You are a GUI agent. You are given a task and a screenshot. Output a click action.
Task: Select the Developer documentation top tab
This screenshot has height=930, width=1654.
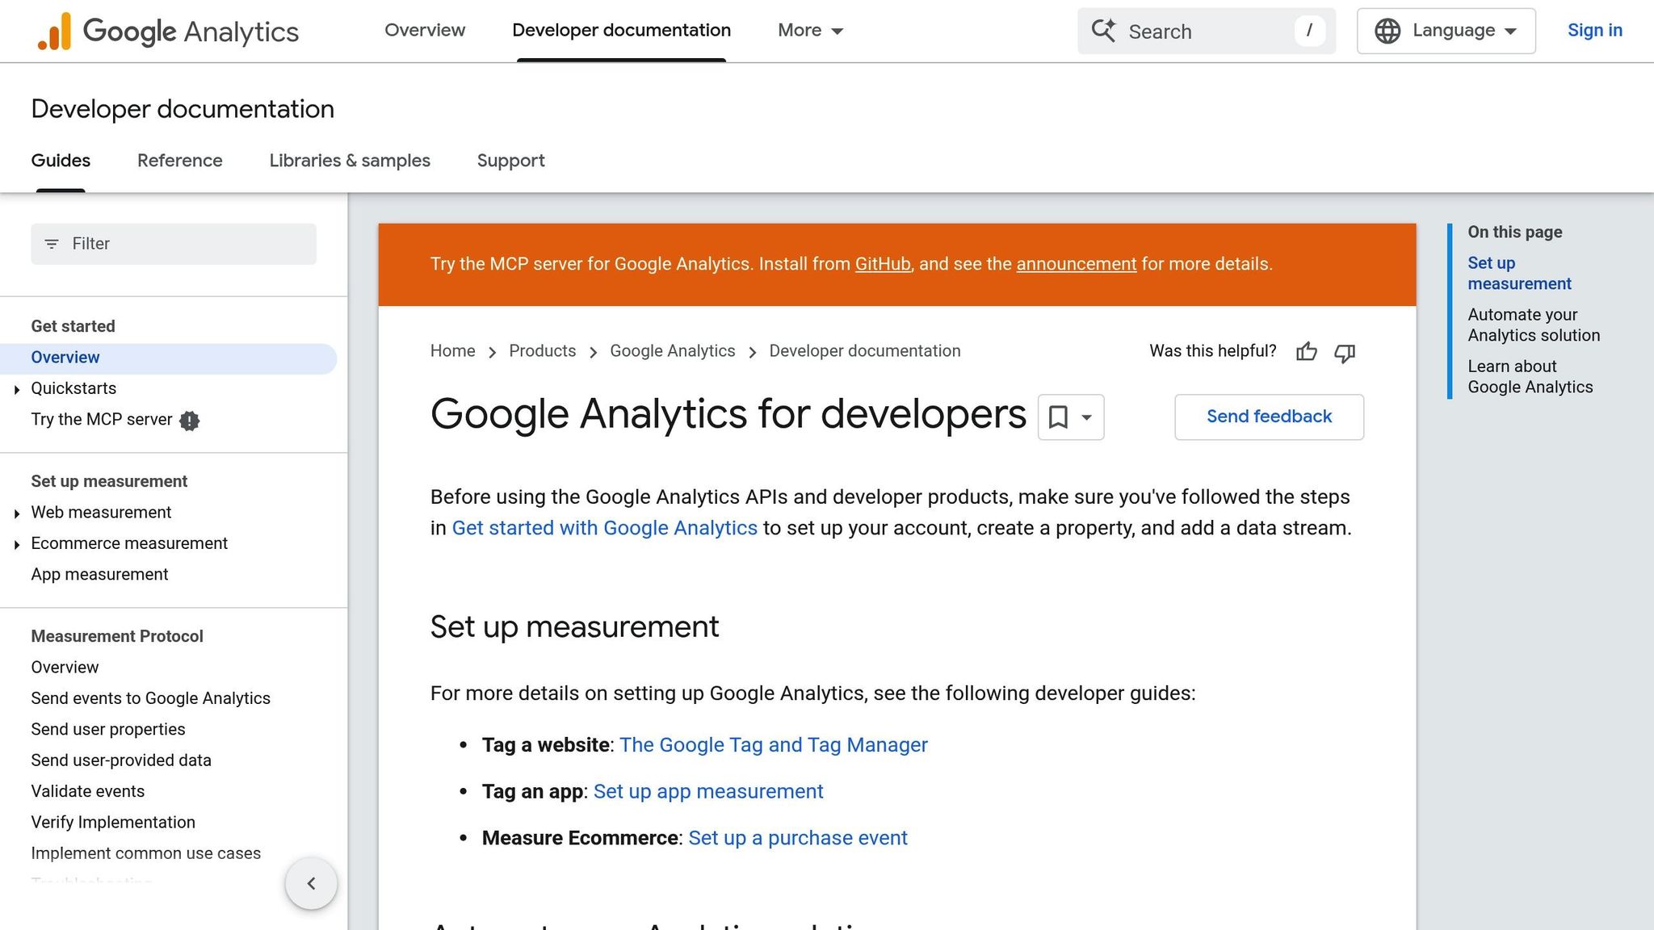(x=621, y=30)
